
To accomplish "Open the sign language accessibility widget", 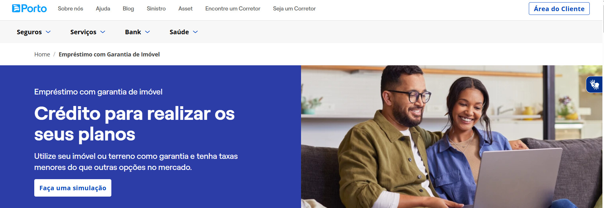I will click(594, 85).
